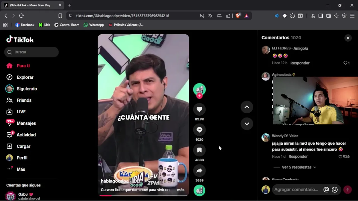Image resolution: width=358 pixels, height=201 pixels.
Task: Go to next video with down arrow
Action: point(247,124)
